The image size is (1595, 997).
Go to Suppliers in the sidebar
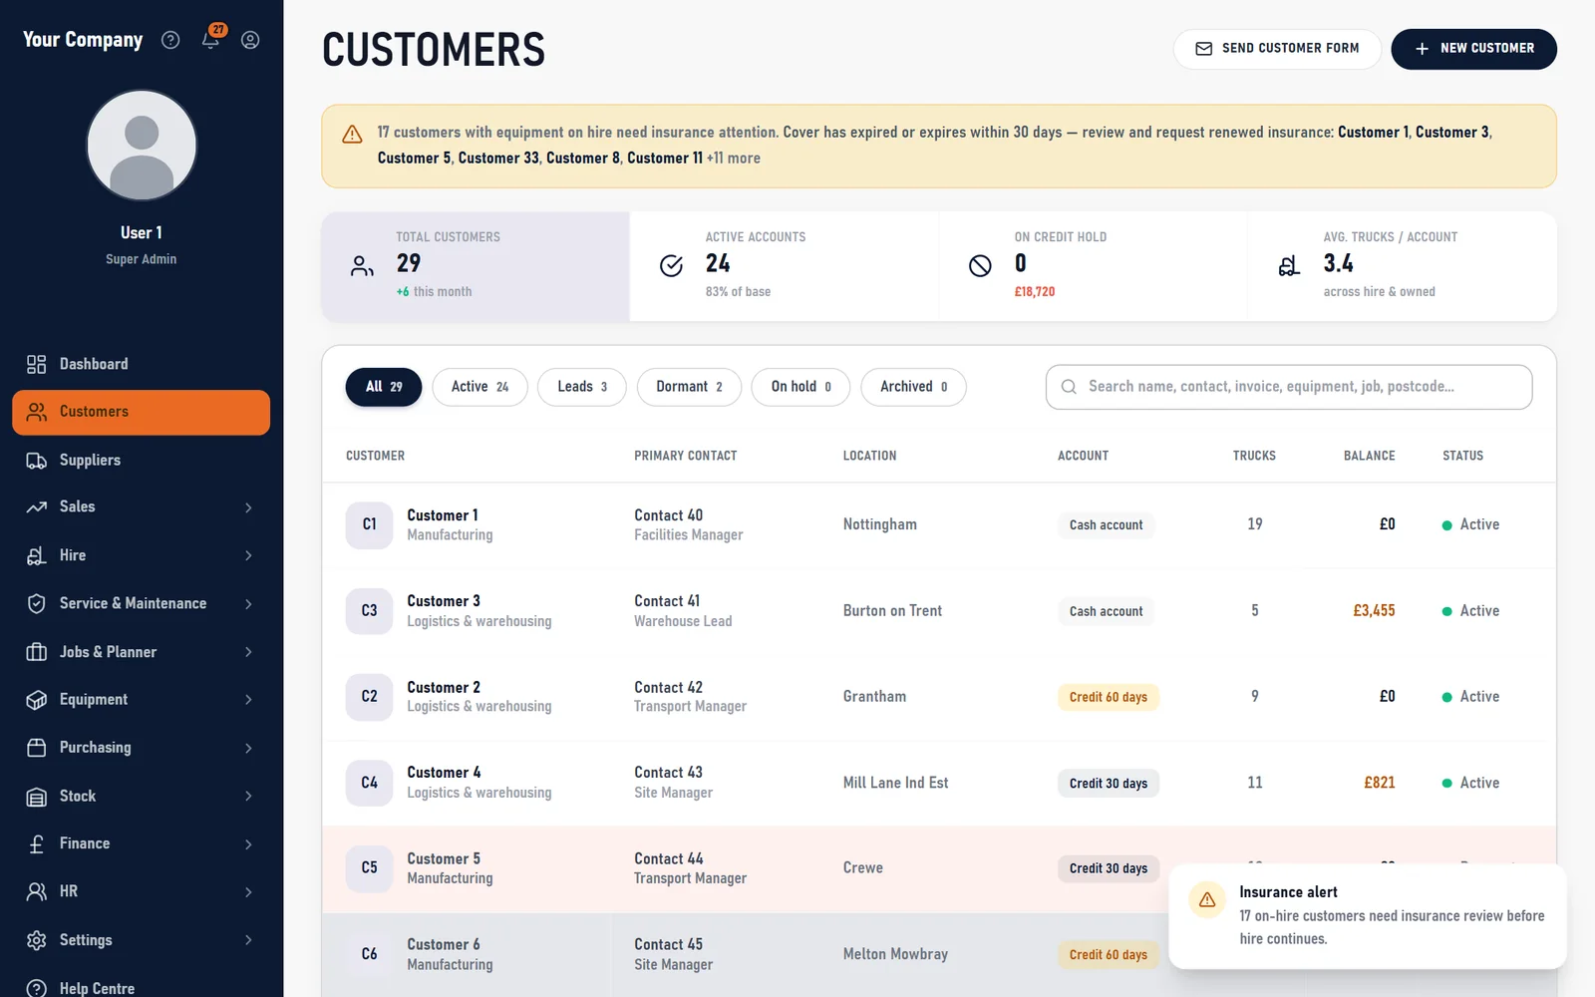(x=141, y=460)
